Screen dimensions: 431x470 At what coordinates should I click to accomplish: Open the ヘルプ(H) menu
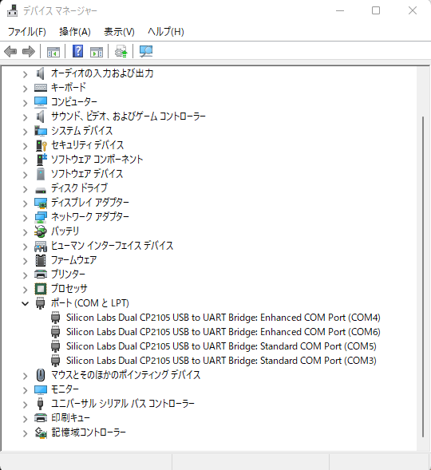tap(166, 31)
